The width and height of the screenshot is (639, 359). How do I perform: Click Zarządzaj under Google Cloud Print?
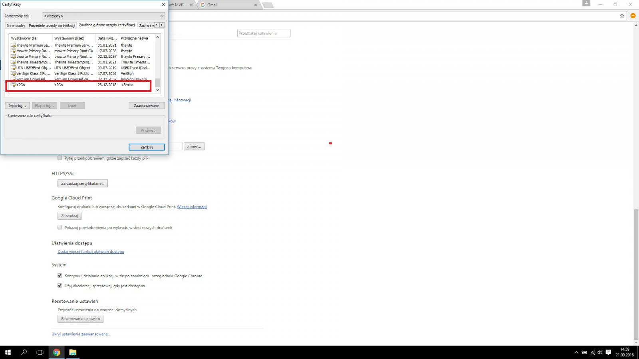pos(69,216)
